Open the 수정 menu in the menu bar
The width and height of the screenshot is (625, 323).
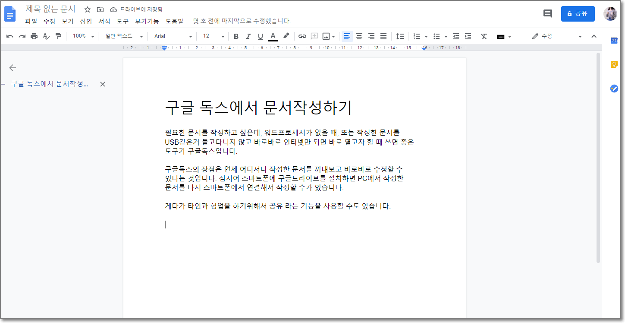click(49, 21)
